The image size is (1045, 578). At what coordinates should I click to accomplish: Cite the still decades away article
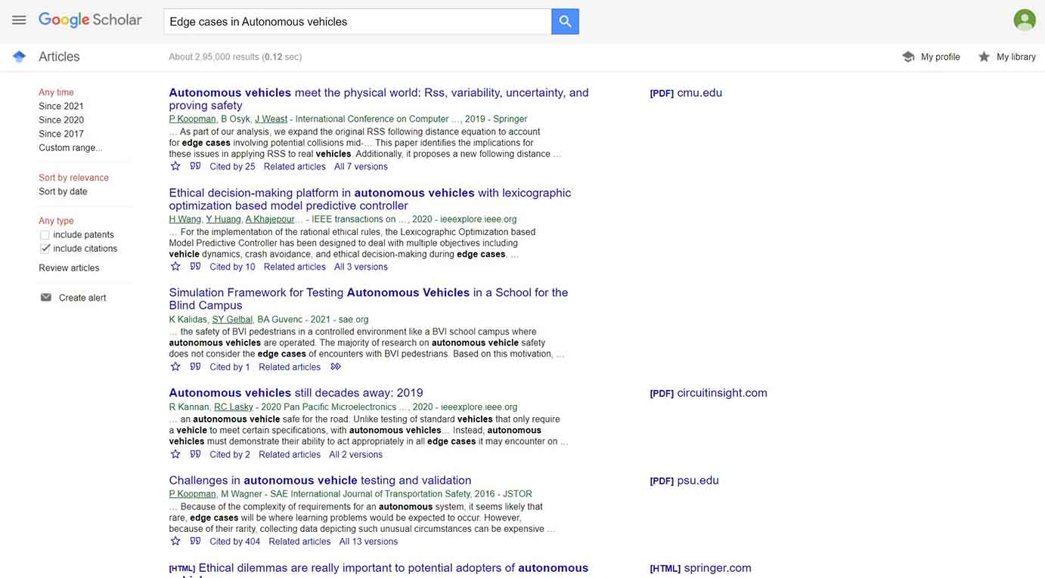[195, 454]
